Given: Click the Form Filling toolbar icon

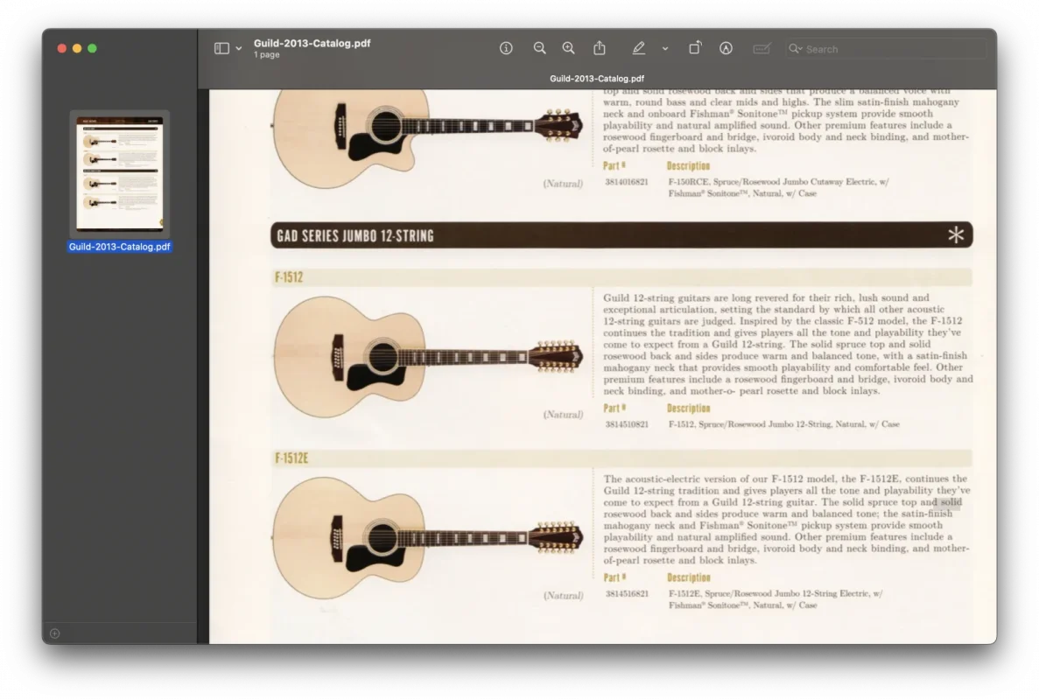Looking at the screenshot, I should tap(762, 49).
